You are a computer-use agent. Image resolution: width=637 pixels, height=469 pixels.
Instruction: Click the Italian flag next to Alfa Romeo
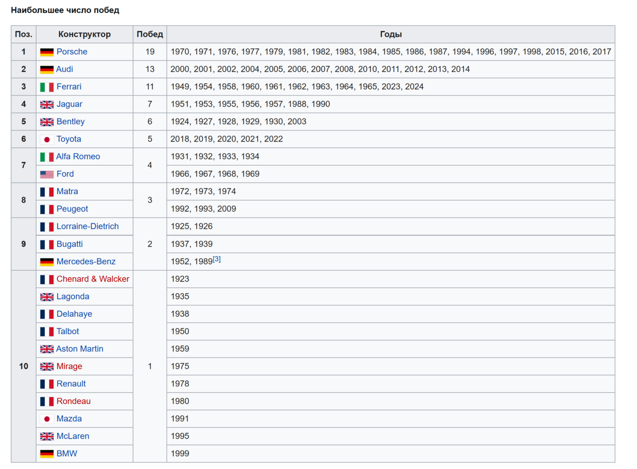(47, 157)
